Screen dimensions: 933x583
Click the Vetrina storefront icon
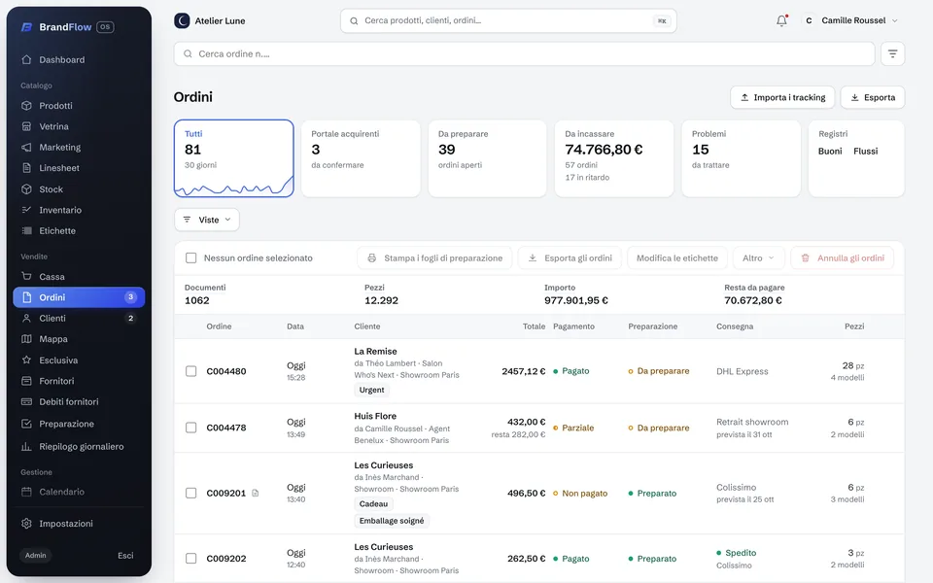pyautogui.click(x=26, y=126)
